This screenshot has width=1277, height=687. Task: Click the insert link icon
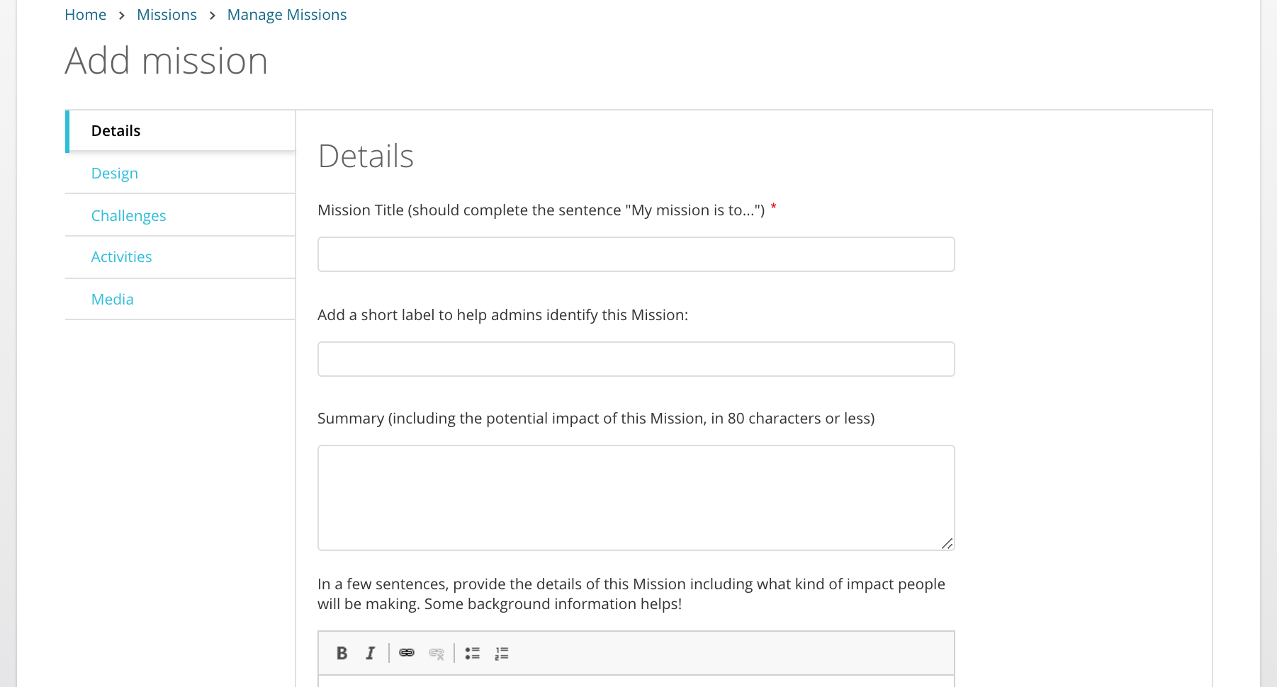(407, 653)
